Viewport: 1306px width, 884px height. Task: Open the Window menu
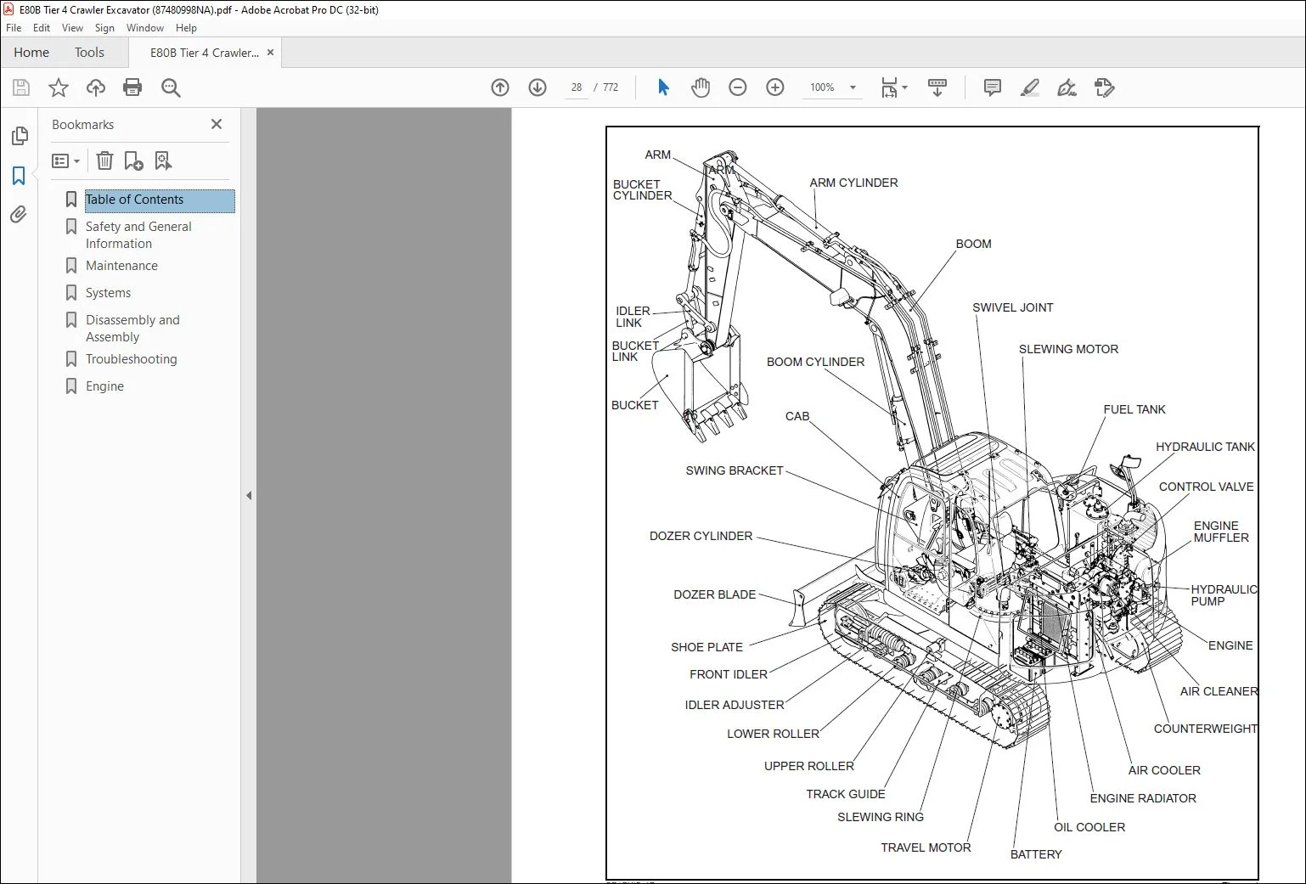click(x=145, y=28)
